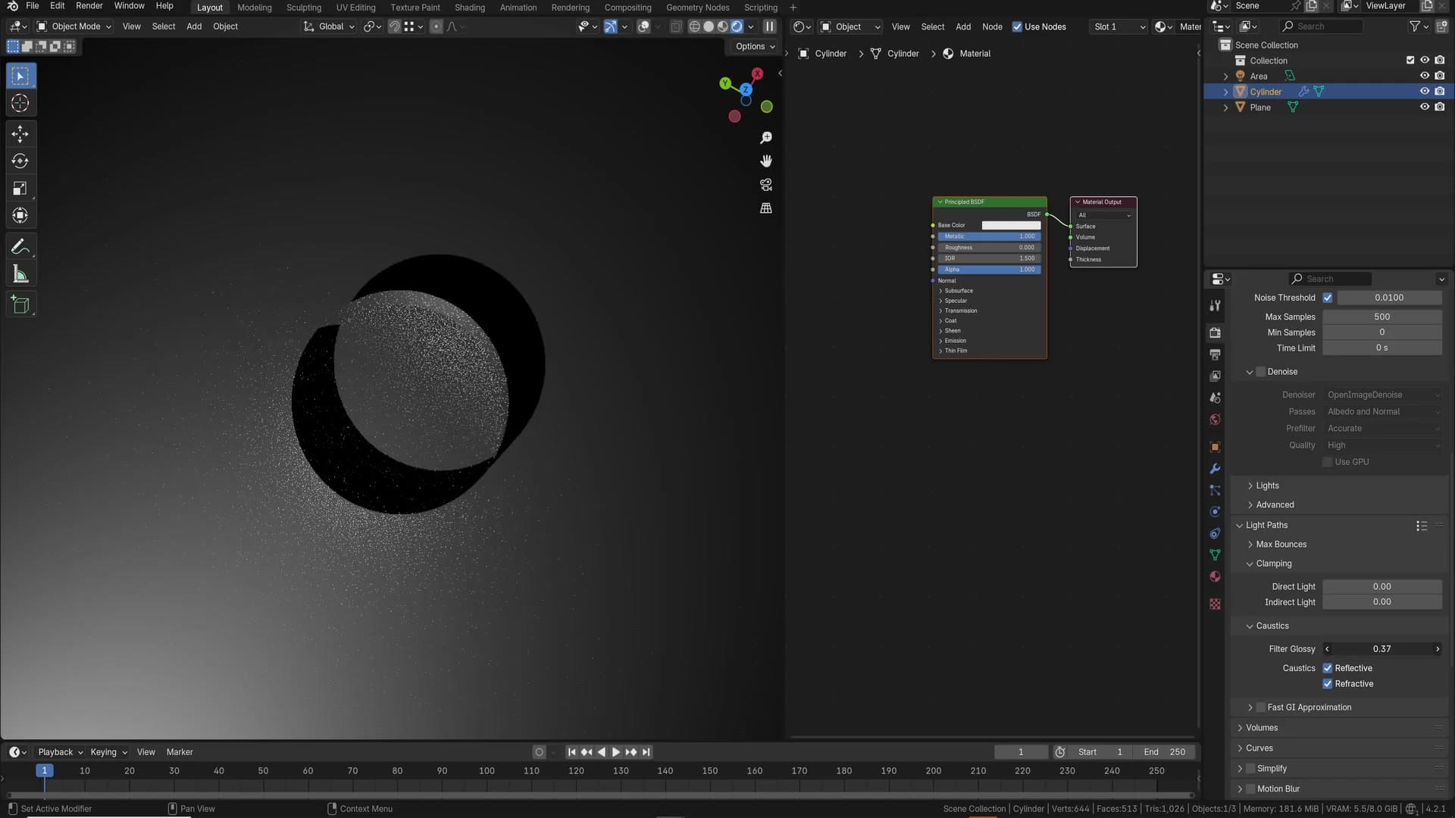1455x818 pixels.
Task: Expand the Advanced subpanel
Action: coord(1275,505)
